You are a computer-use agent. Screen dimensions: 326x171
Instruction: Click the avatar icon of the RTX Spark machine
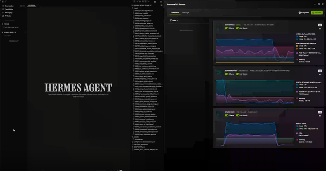point(219,72)
